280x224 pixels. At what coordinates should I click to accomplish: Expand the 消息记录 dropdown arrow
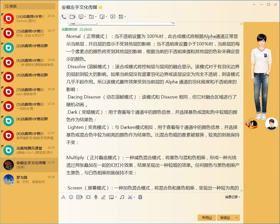point(239,197)
